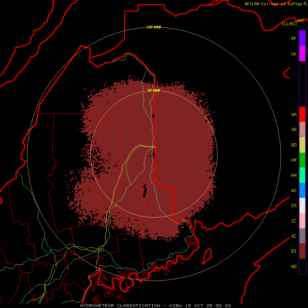
Task: Click the [CLAS] label
Action: click(289, 24)
